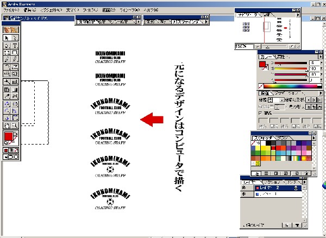Open the フィルタ menu

pyautogui.click(x=90, y=10)
